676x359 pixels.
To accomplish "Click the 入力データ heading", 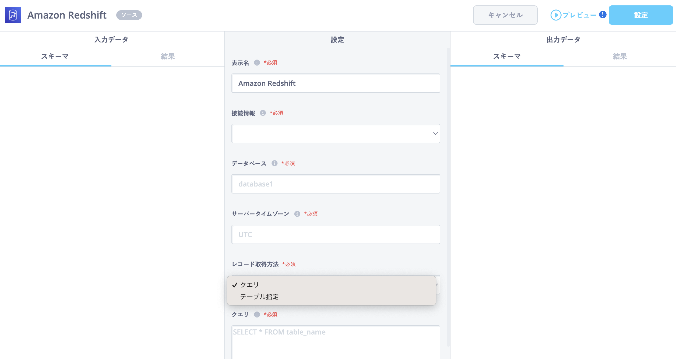I will pyautogui.click(x=111, y=40).
